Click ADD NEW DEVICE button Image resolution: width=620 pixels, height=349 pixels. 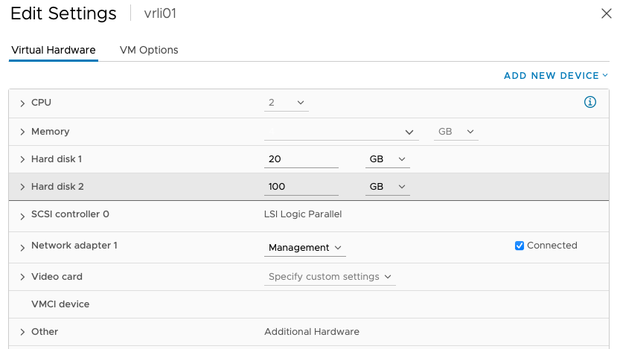click(x=556, y=75)
